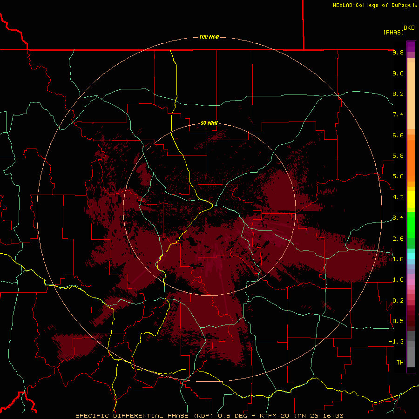Click the 1.8 value on the color scale
Viewport: 419px width, 419px height.
pyautogui.click(x=398, y=259)
